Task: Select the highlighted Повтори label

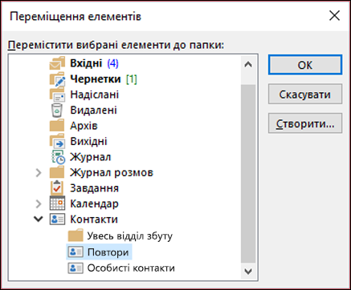Action: (108, 252)
